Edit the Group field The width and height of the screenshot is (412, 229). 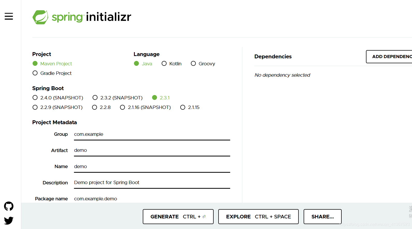[x=152, y=135]
